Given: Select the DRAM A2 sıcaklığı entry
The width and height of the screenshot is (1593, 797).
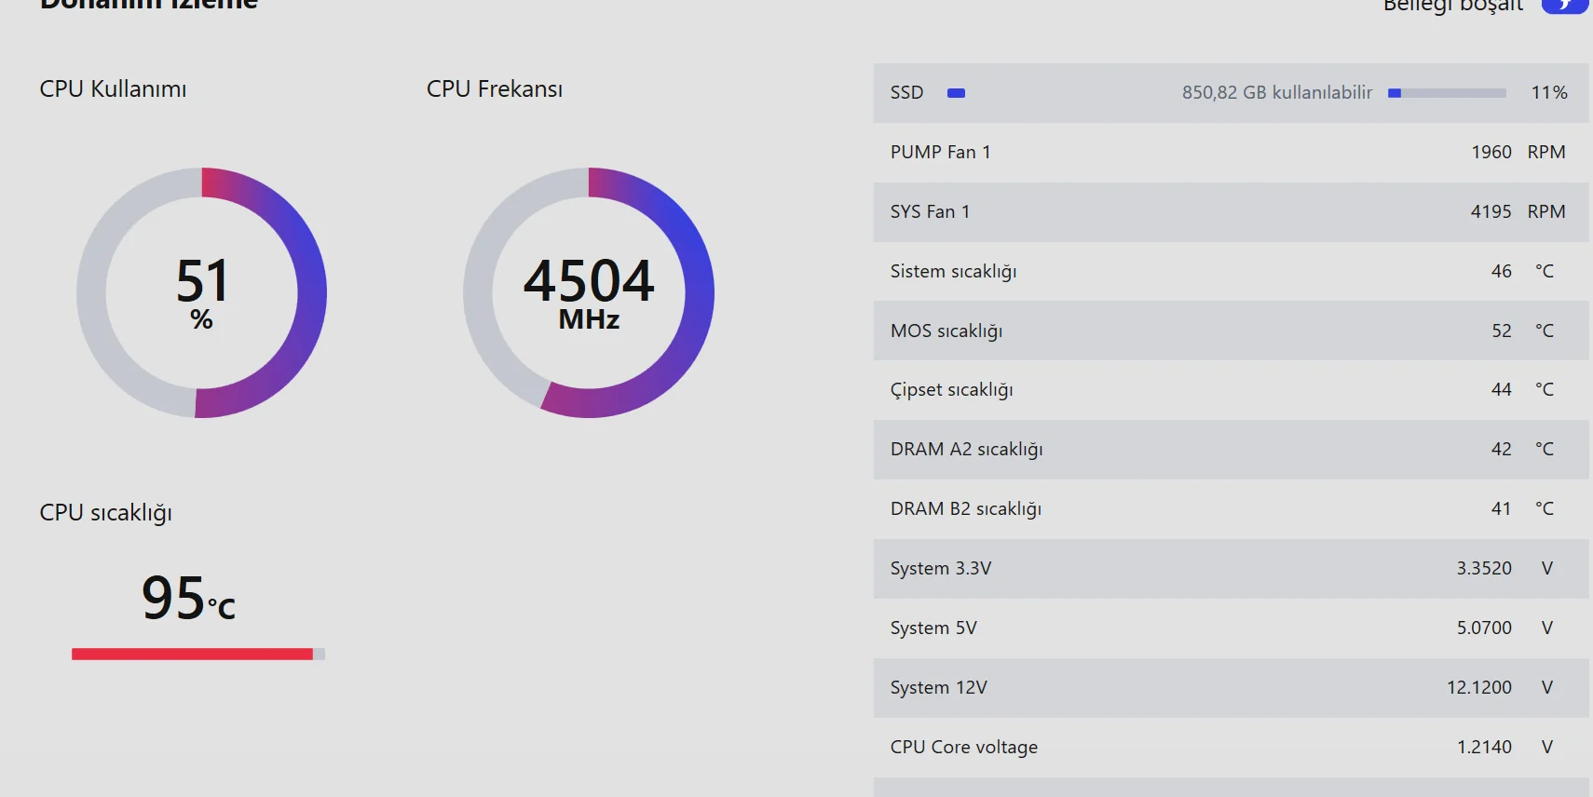Looking at the screenshot, I should tap(1230, 450).
